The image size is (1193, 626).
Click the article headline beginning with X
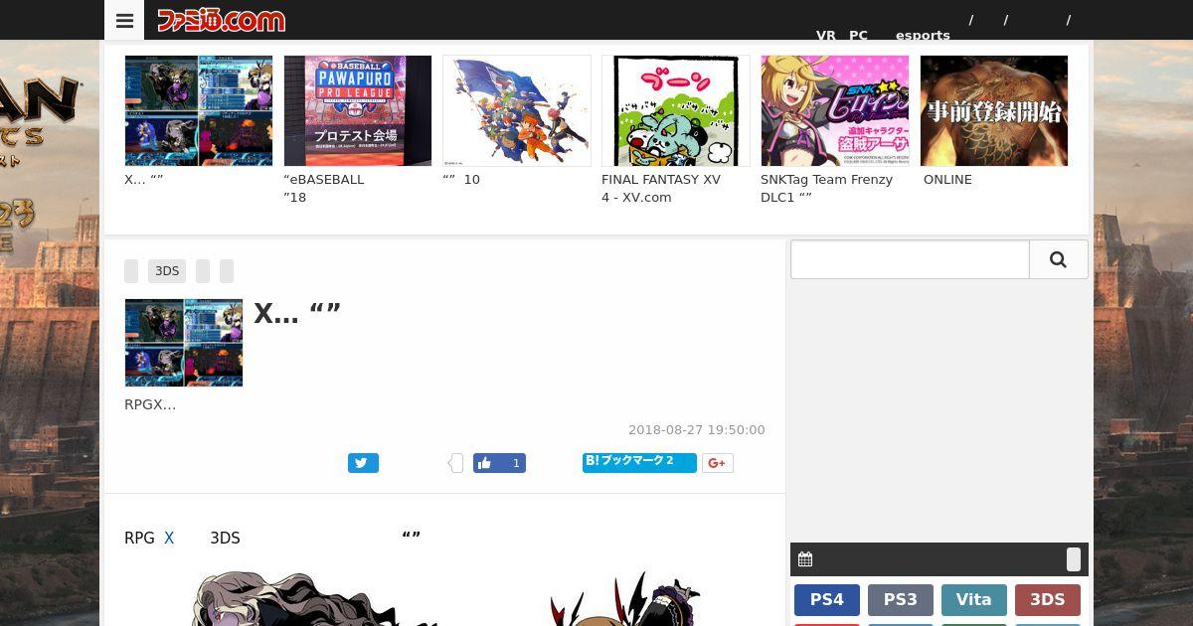[x=297, y=313]
